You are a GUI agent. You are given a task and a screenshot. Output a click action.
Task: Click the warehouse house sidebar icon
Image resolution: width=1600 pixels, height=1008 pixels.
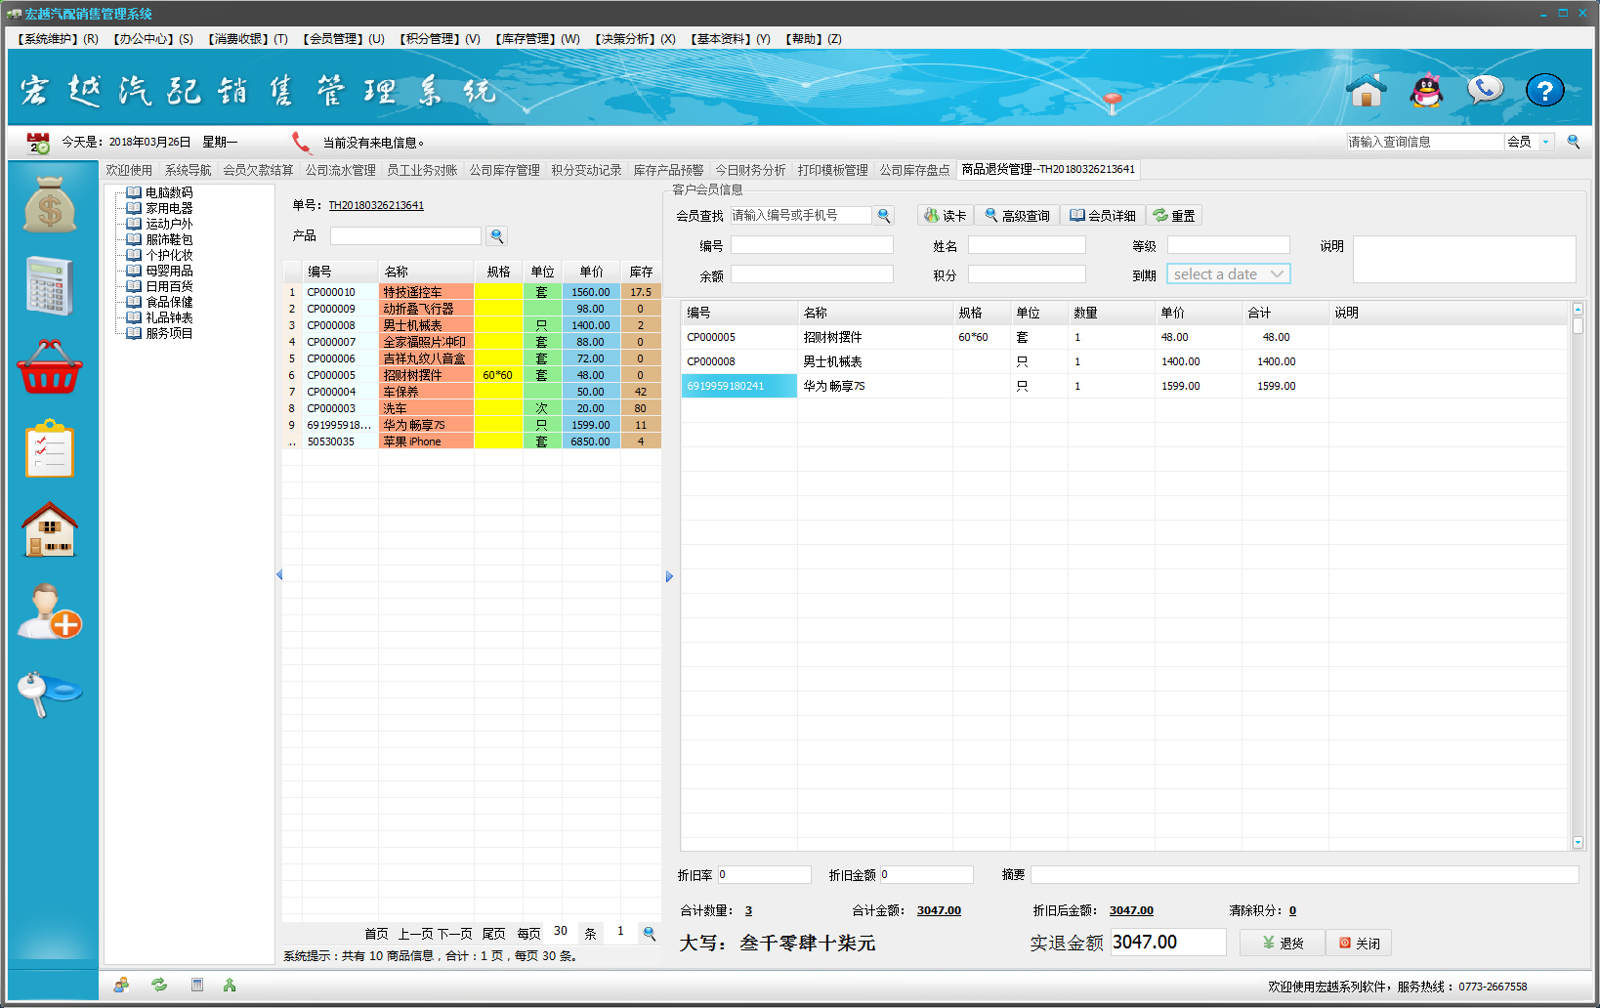pyautogui.click(x=50, y=529)
